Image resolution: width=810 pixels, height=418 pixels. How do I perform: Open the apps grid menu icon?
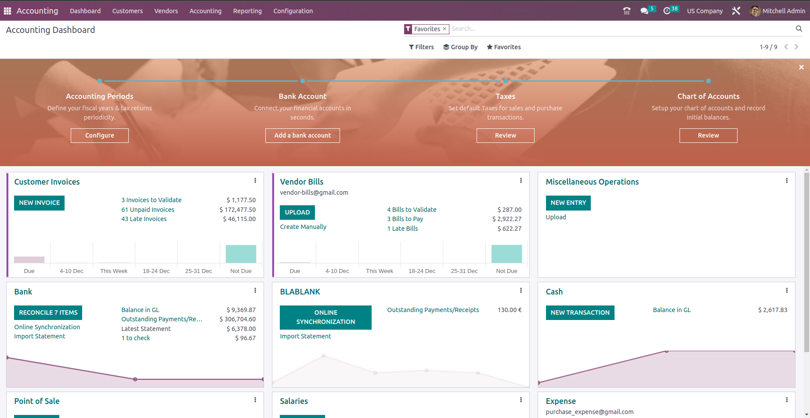7,11
